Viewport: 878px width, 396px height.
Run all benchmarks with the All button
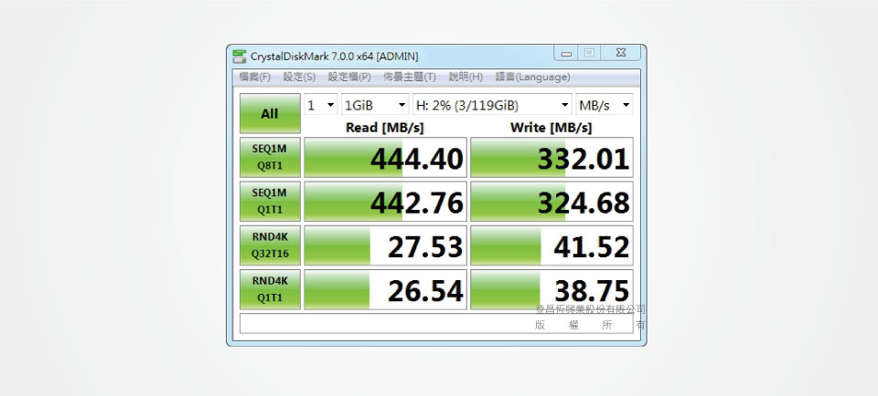[x=270, y=113]
